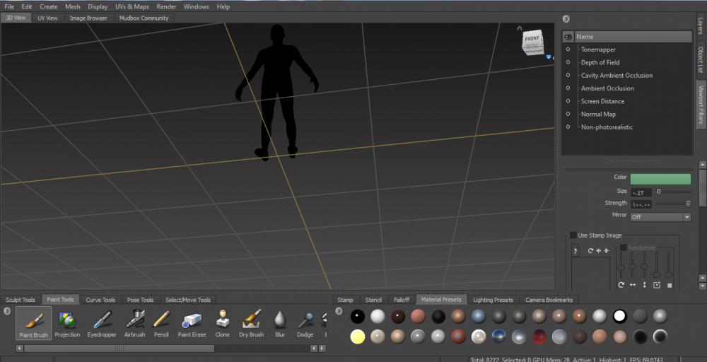The image size is (707, 362).
Task: Click the Size value input field
Action: tap(641, 192)
